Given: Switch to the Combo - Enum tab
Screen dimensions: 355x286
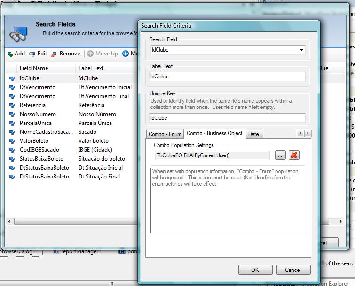Looking at the screenshot, I should [165, 134].
